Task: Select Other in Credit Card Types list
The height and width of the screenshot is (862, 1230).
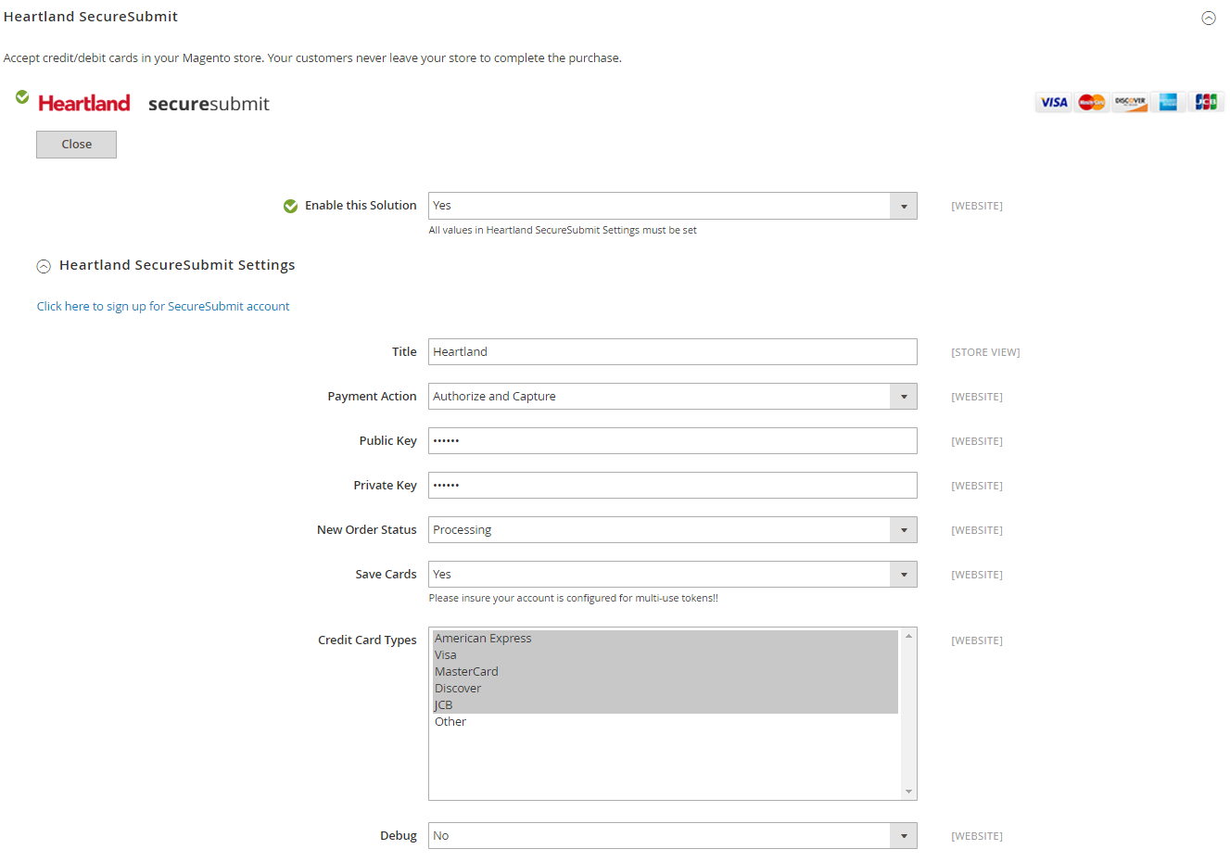Action: pyautogui.click(x=665, y=722)
